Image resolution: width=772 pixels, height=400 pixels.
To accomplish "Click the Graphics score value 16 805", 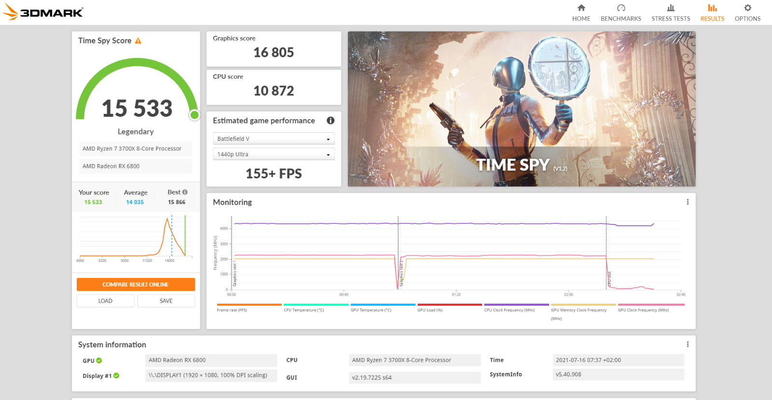I will point(274,53).
